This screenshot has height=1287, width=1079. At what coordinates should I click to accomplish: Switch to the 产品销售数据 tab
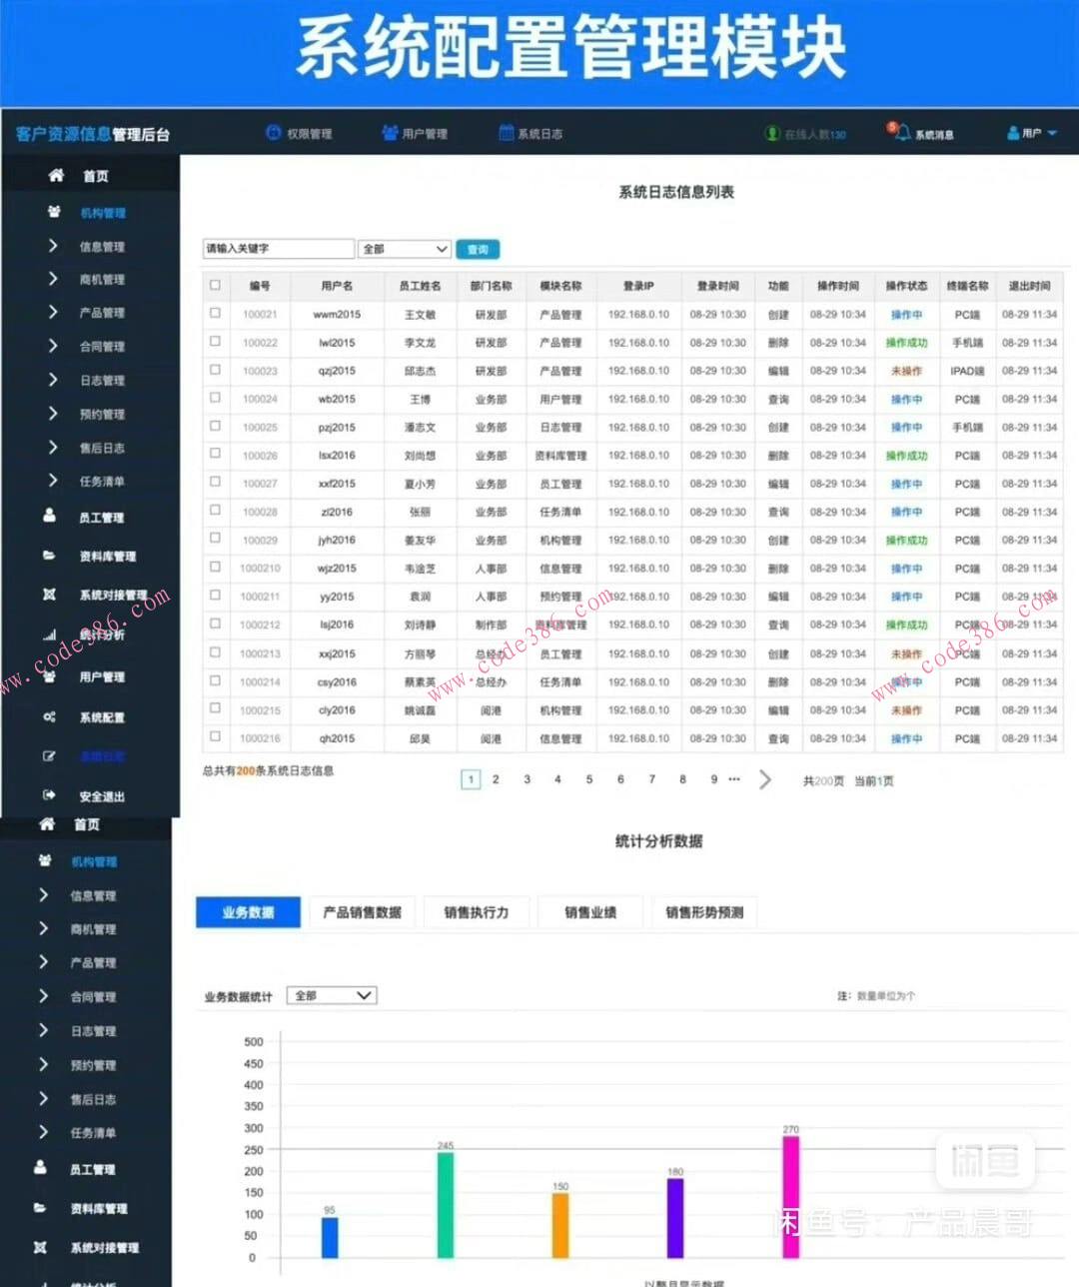(362, 912)
